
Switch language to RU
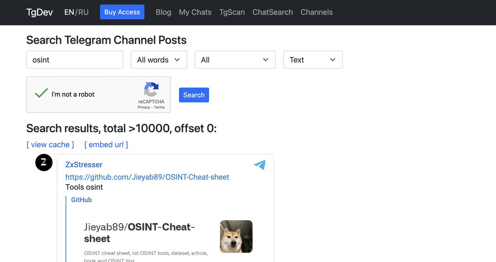(83, 12)
